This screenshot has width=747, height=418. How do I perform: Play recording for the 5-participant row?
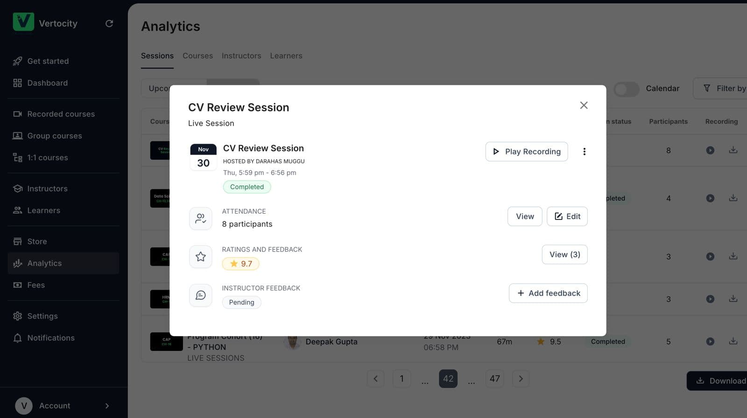coord(710,342)
